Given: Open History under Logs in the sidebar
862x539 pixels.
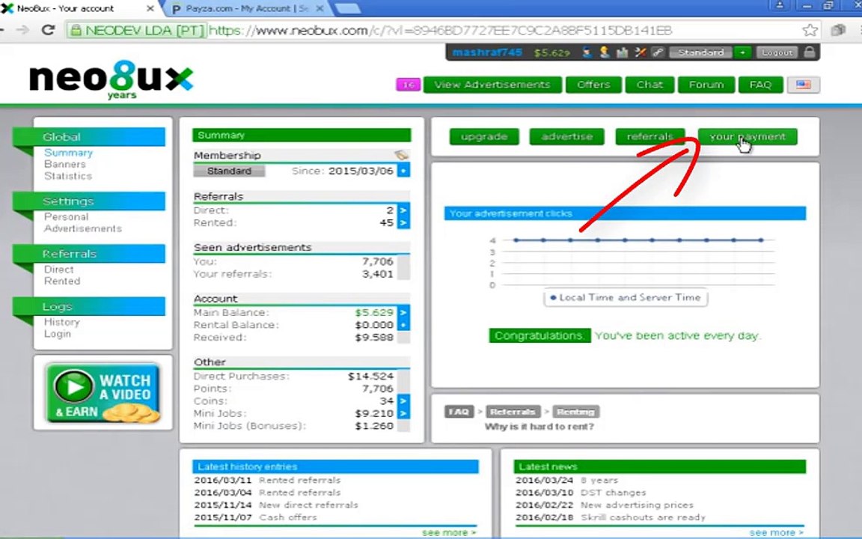Looking at the screenshot, I should [62, 322].
